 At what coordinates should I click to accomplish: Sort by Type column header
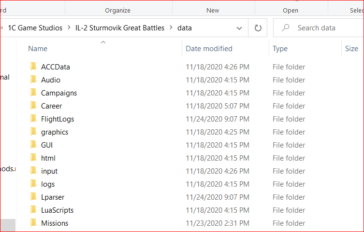(x=280, y=49)
